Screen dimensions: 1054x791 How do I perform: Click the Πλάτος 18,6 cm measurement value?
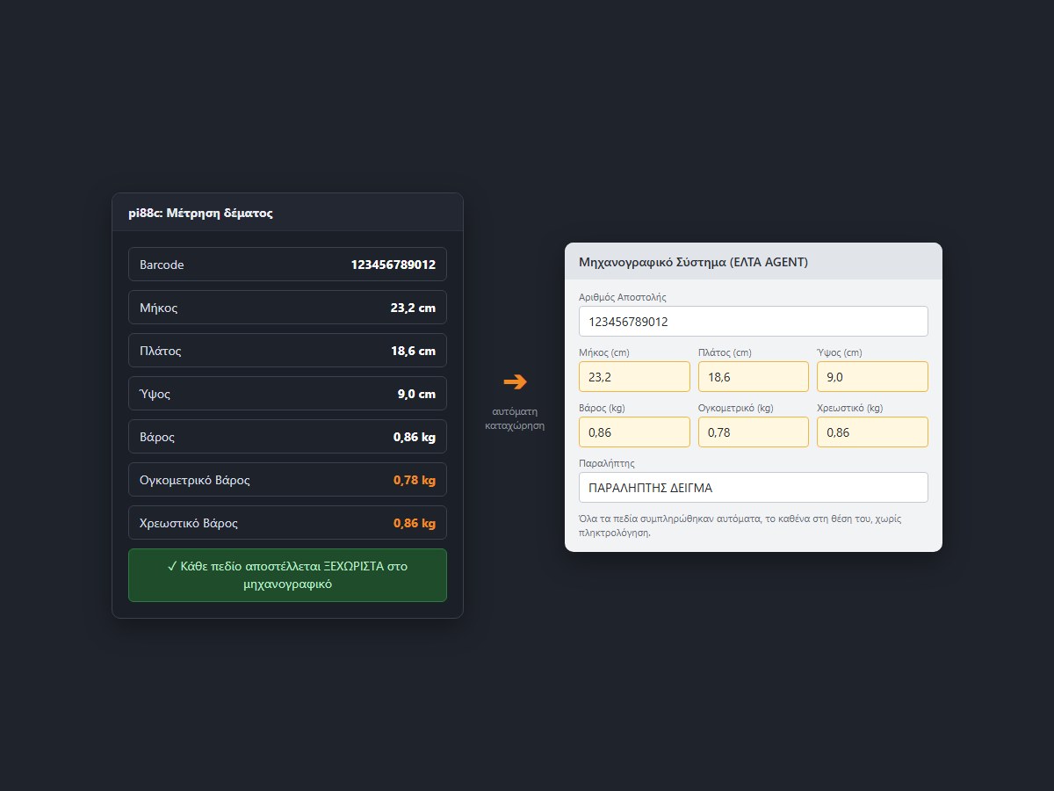(x=413, y=351)
